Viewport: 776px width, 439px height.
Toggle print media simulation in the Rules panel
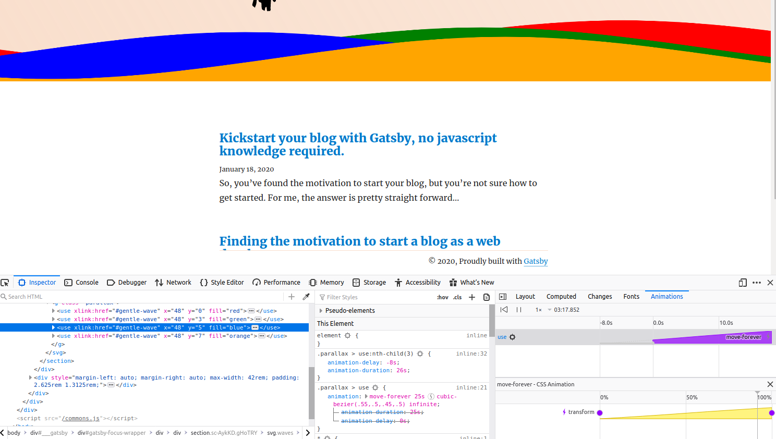click(x=487, y=297)
